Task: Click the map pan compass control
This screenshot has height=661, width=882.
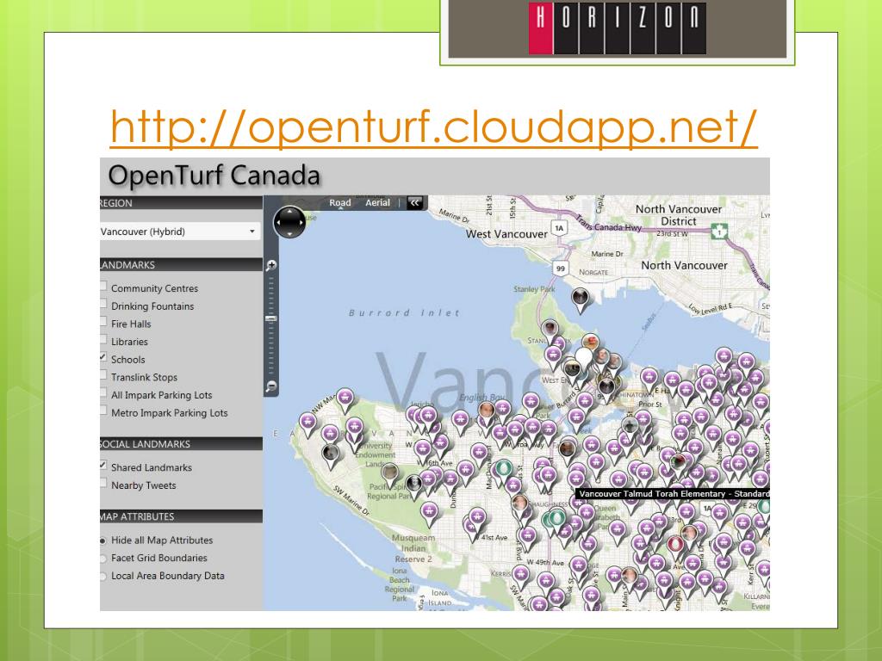Action: [289, 223]
